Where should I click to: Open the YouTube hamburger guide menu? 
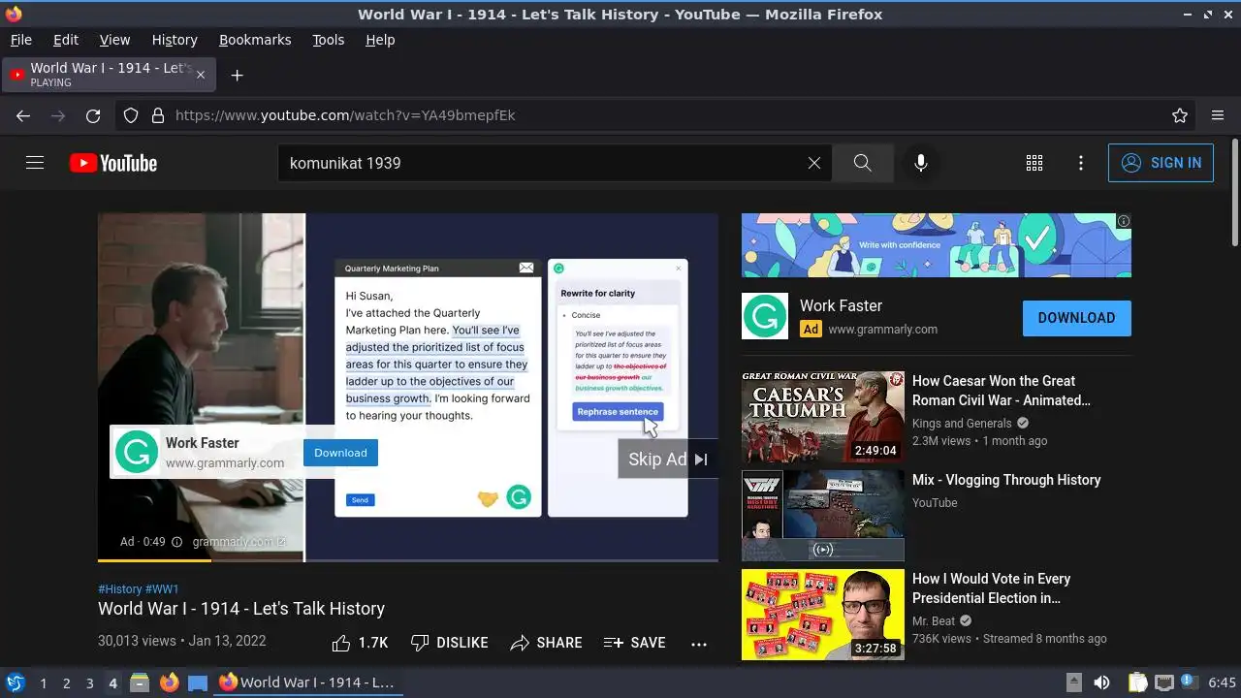pos(35,163)
